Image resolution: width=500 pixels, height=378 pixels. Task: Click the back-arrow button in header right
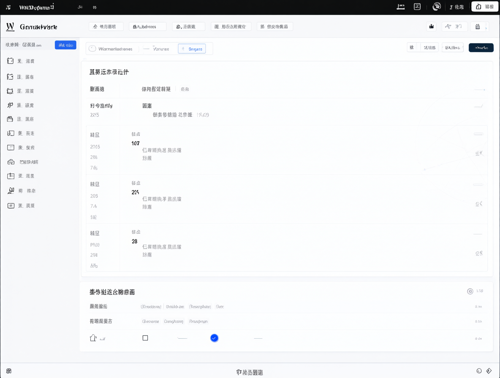[454, 27]
